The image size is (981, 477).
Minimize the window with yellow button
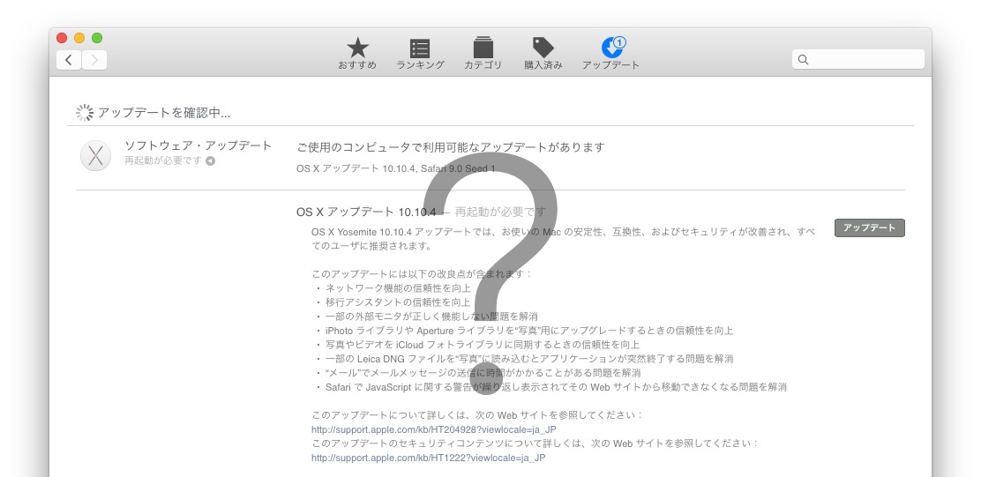click(79, 38)
